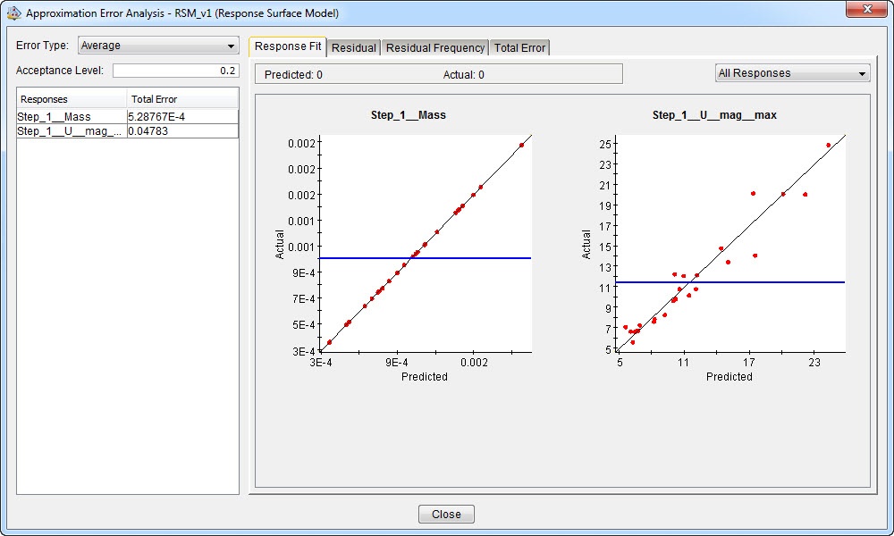
Task: Click the Acceptance Level input field
Action: pos(175,71)
